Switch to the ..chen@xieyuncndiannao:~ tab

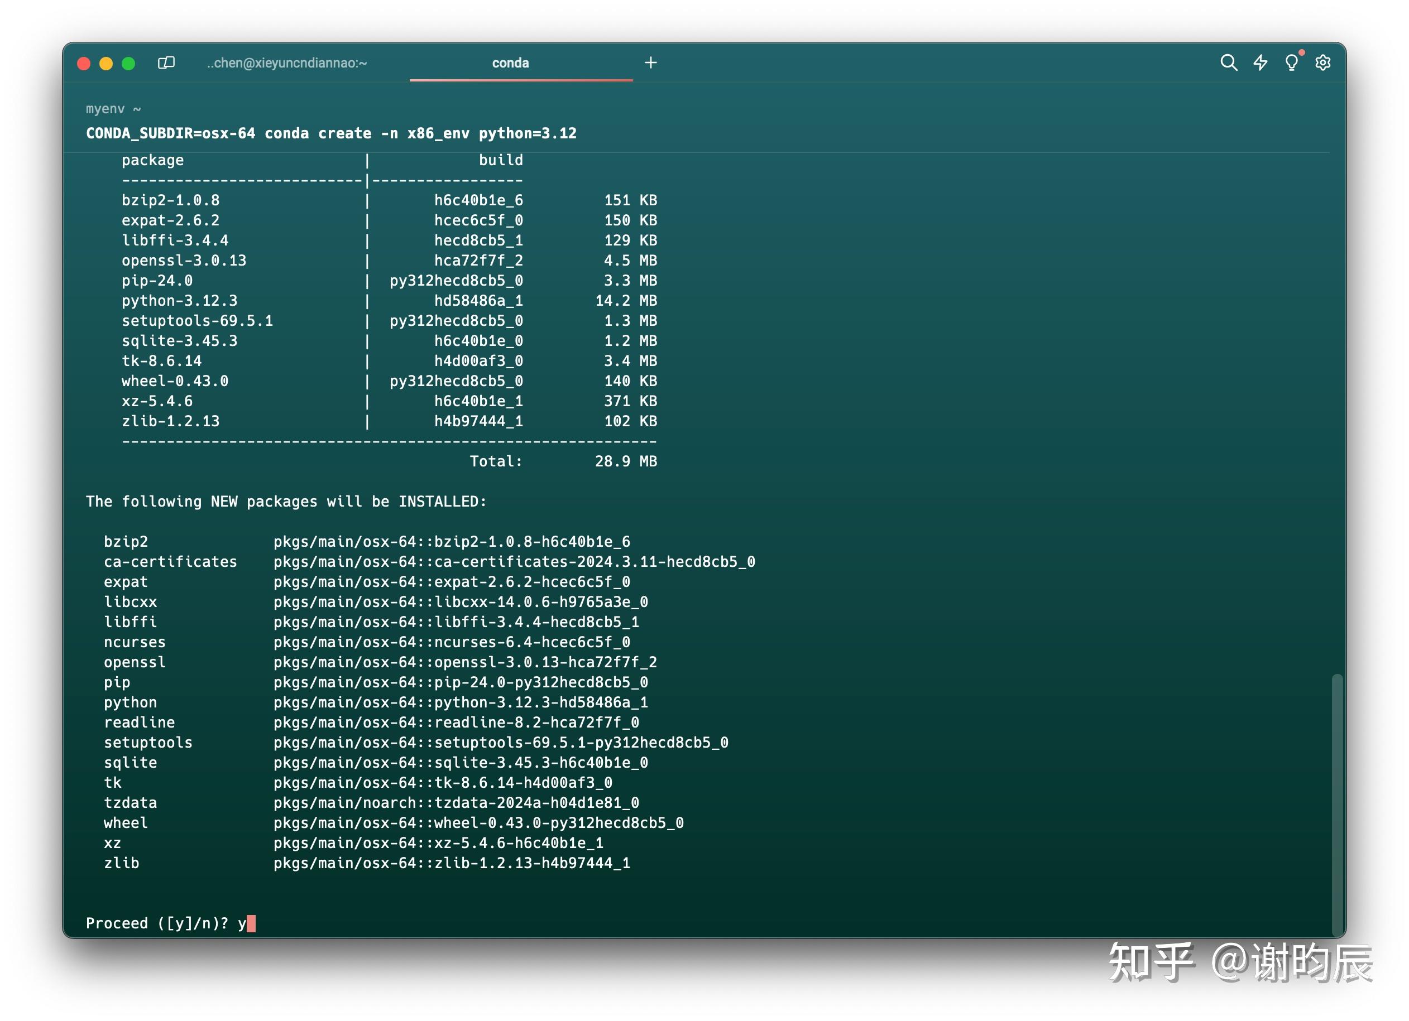click(x=287, y=62)
